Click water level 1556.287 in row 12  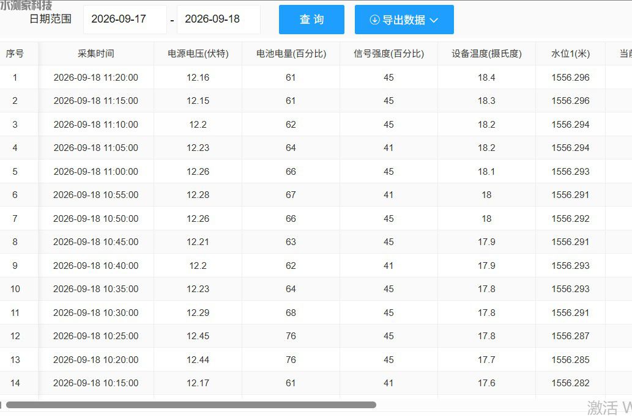pos(570,336)
